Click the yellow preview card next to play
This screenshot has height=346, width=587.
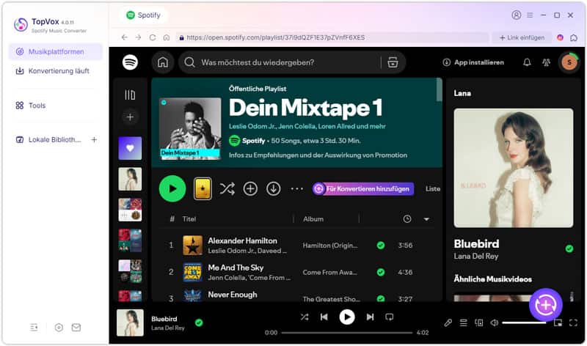pyautogui.click(x=203, y=188)
